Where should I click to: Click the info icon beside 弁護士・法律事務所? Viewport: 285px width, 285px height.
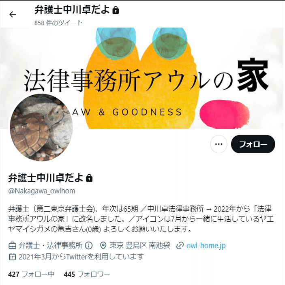click(x=88, y=246)
